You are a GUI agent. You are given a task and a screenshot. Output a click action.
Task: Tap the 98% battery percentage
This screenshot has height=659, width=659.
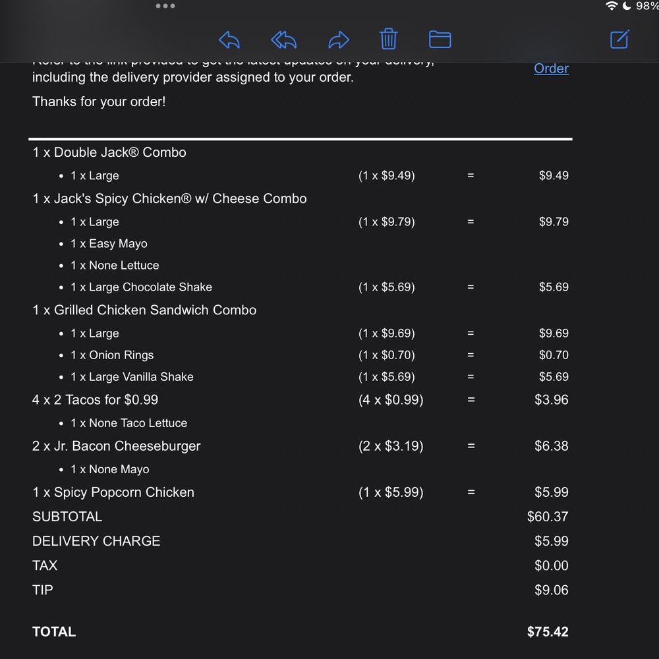tap(647, 6)
